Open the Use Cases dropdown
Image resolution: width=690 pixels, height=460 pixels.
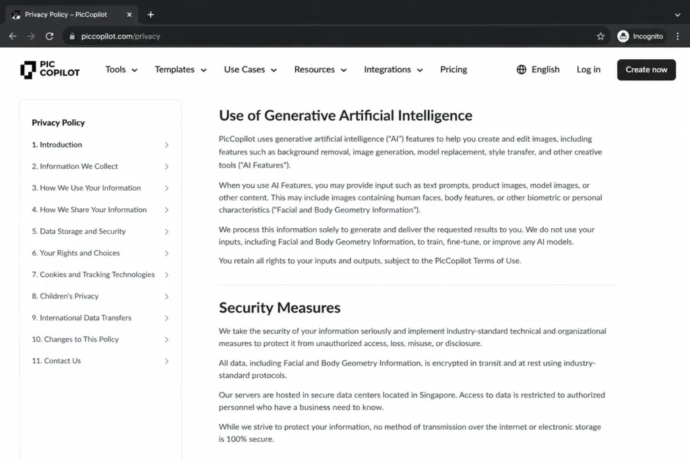click(251, 69)
